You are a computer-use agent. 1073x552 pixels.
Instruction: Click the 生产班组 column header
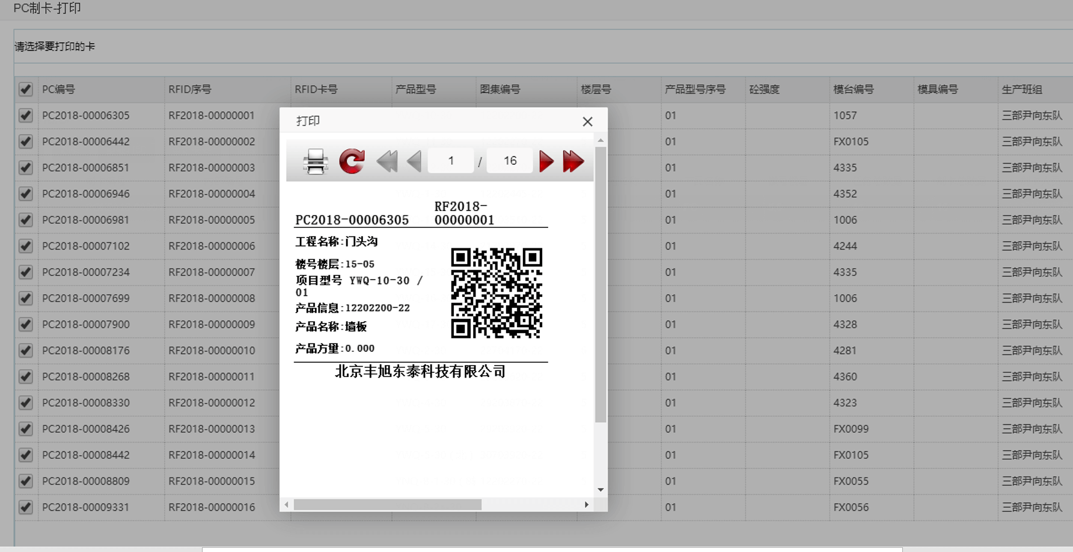[x=1021, y=90]
